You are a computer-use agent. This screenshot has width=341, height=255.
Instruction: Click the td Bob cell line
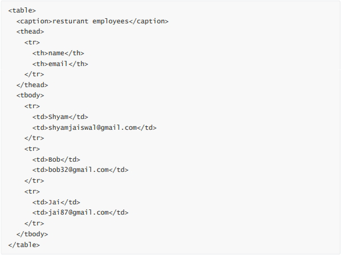(x=56, y=159)
